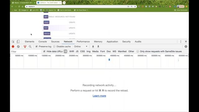Select the inspect element picker icon
The image size is (199, 112).
coord(13,41)
